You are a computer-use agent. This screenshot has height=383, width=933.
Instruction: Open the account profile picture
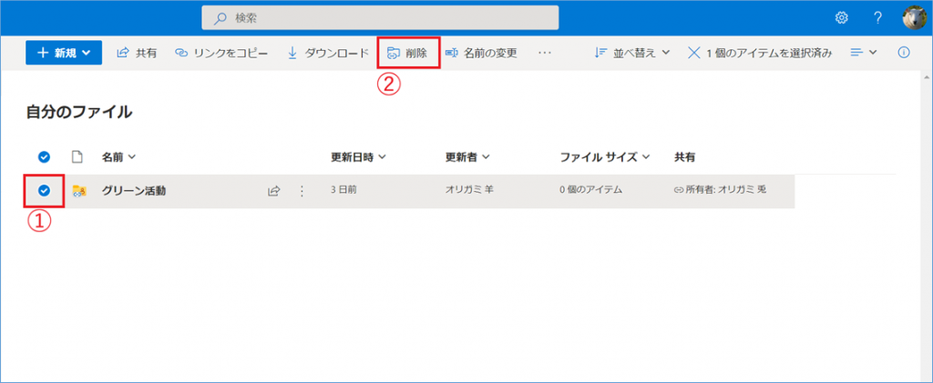point(914,18)
